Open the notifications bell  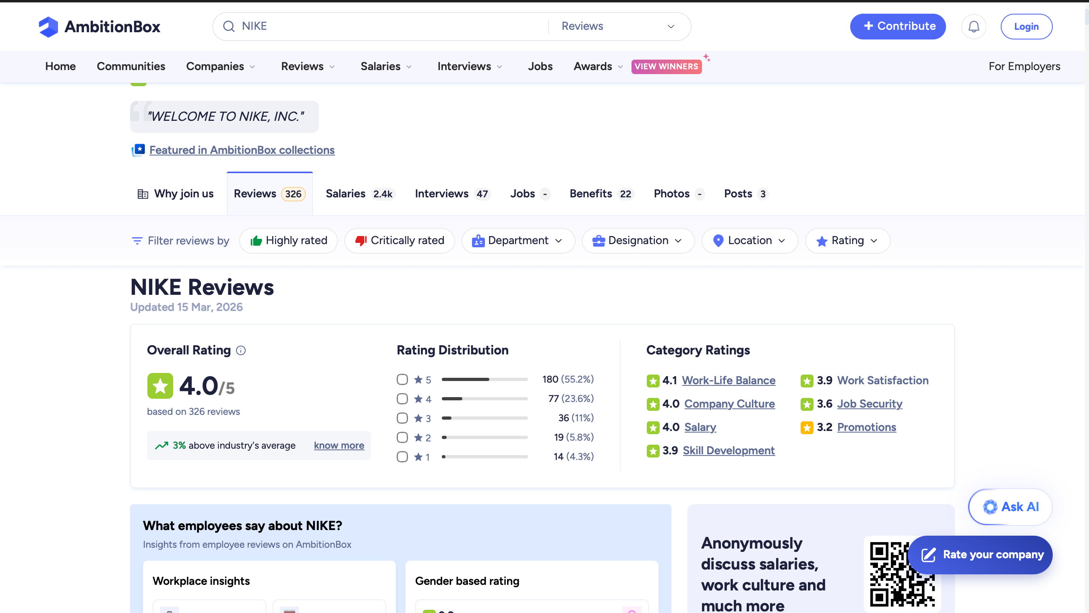[x=973, y=27]
